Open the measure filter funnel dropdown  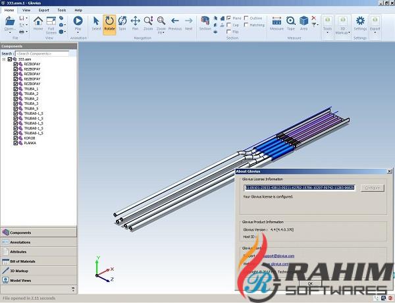[x=315, y=25]
